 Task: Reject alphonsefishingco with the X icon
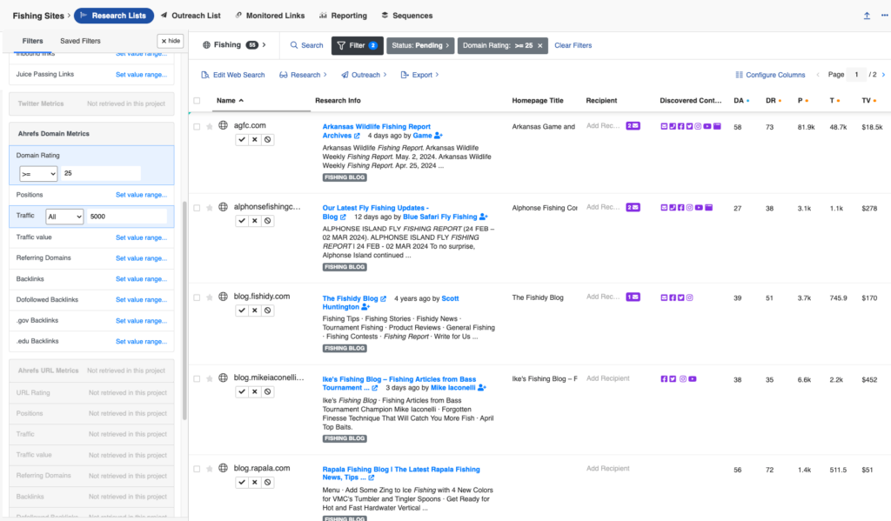[x=255, y=221]
